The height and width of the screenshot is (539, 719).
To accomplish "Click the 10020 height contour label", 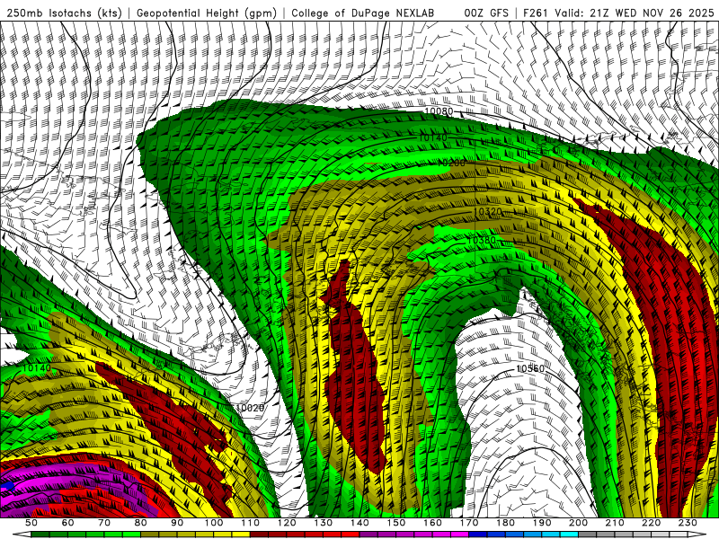I will click(251, 408).
